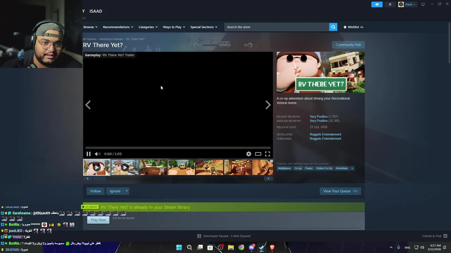Select second trailer thumbnail
The image size is (451, 253).
click(x=125, y=167)
